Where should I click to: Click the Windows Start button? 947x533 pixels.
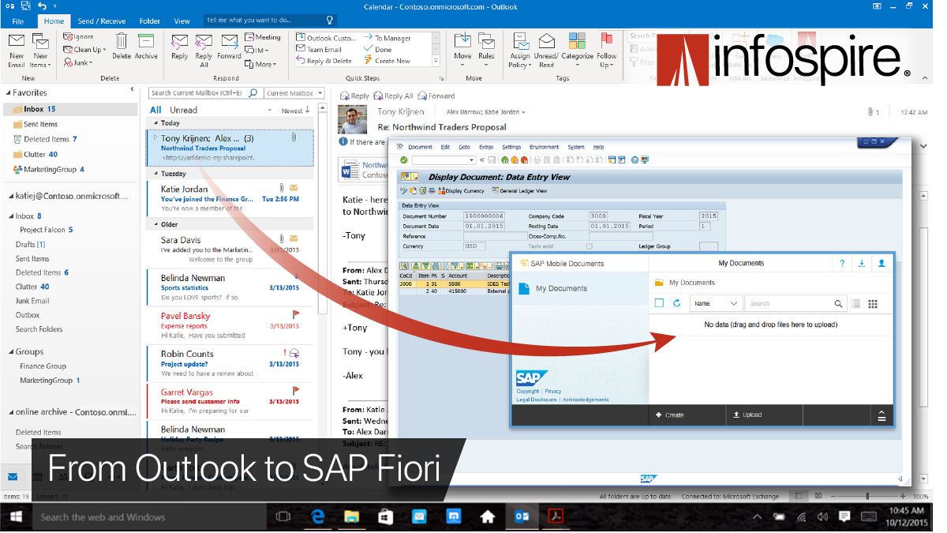click(16, 516)
